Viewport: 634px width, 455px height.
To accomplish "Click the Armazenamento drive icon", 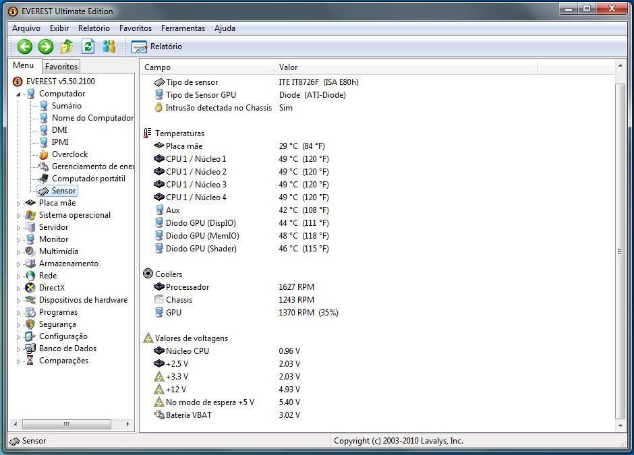I will coord(30,264).
